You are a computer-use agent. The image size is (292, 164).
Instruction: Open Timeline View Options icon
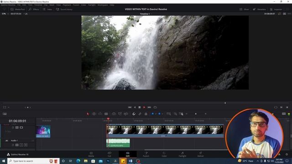pyautogui.click(x=5, y=114)
